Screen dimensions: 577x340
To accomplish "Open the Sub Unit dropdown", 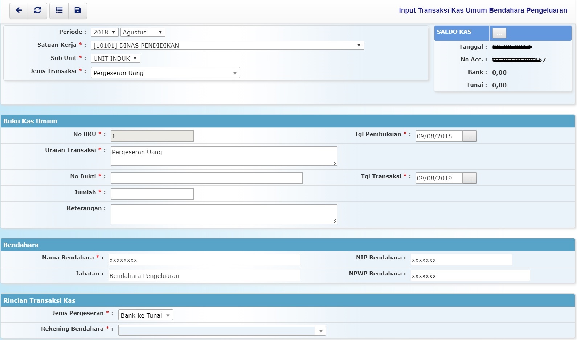I will point(115,58).
